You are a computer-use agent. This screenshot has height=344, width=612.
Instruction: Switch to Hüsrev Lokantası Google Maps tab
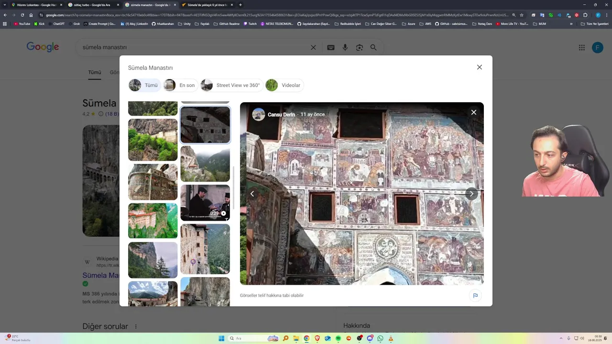pos(36,5)
